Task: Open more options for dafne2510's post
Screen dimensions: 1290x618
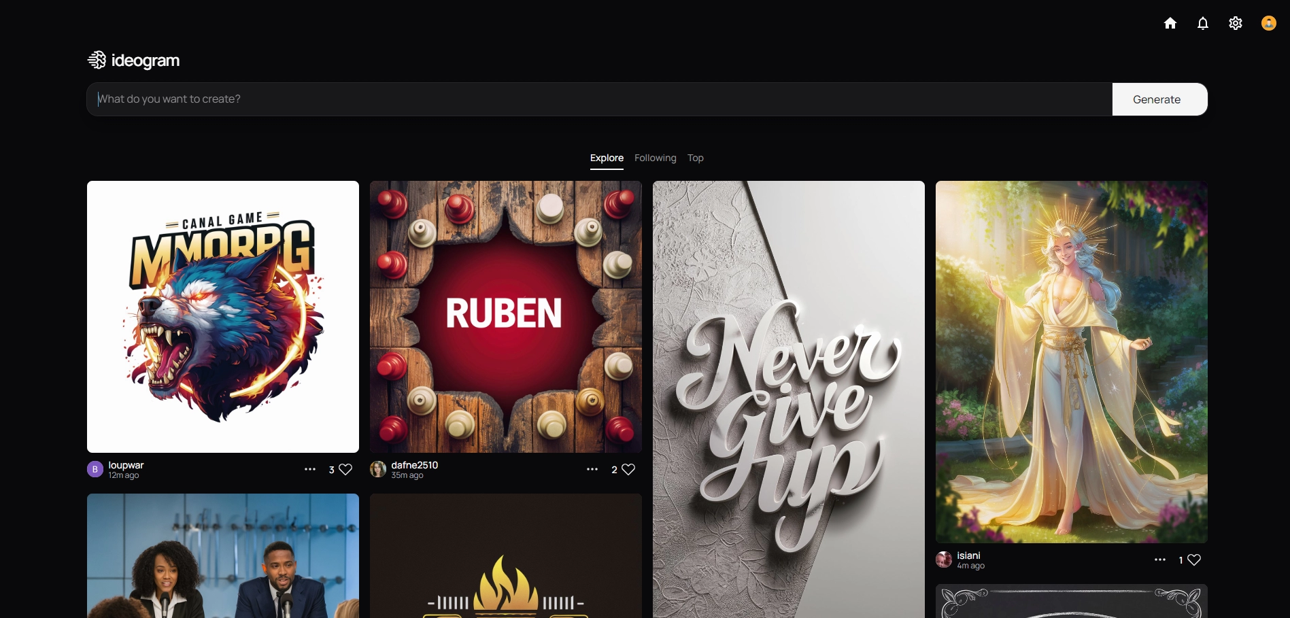Action: 592,469
